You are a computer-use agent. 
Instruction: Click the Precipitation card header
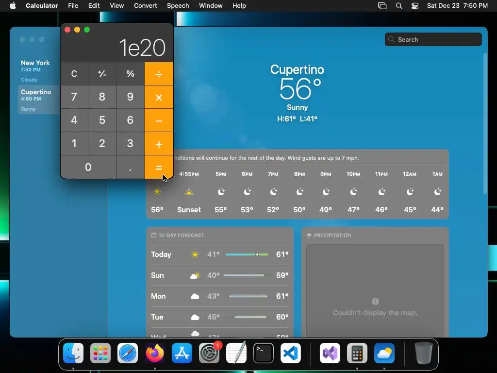click(x=329, y=236)
